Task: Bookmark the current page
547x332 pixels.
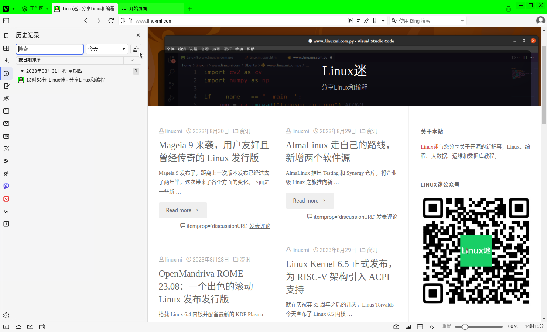Action: (x=375, y=21)
